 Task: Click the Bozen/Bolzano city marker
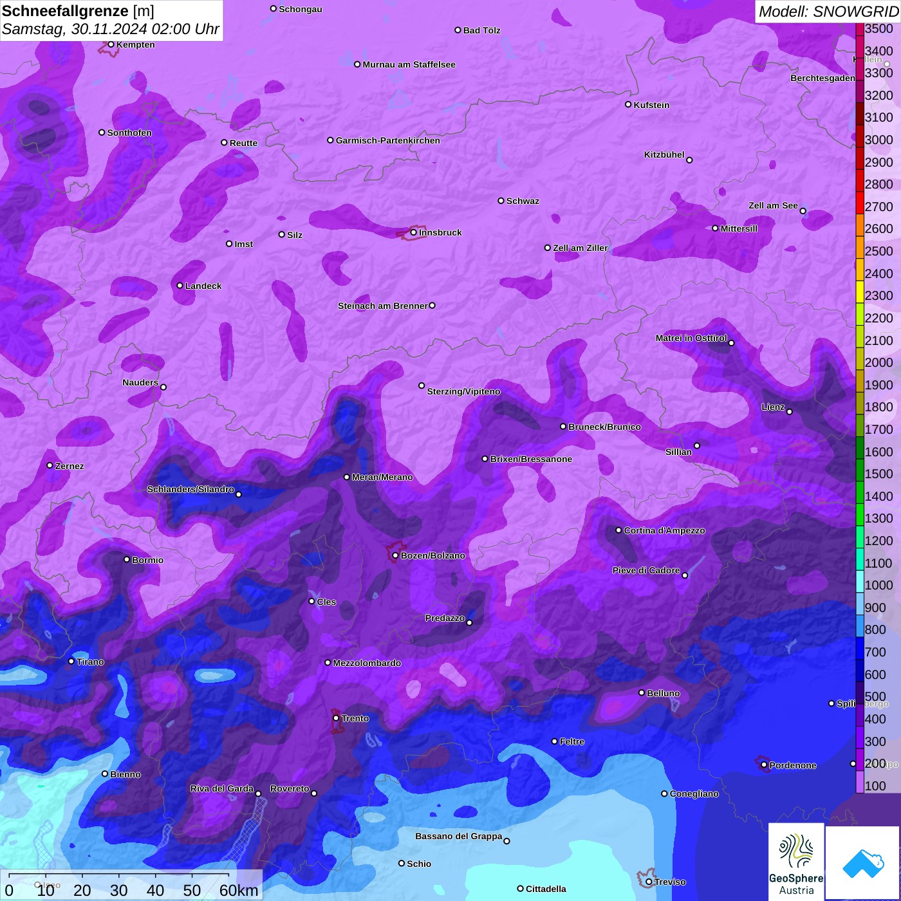pos(396,555)
